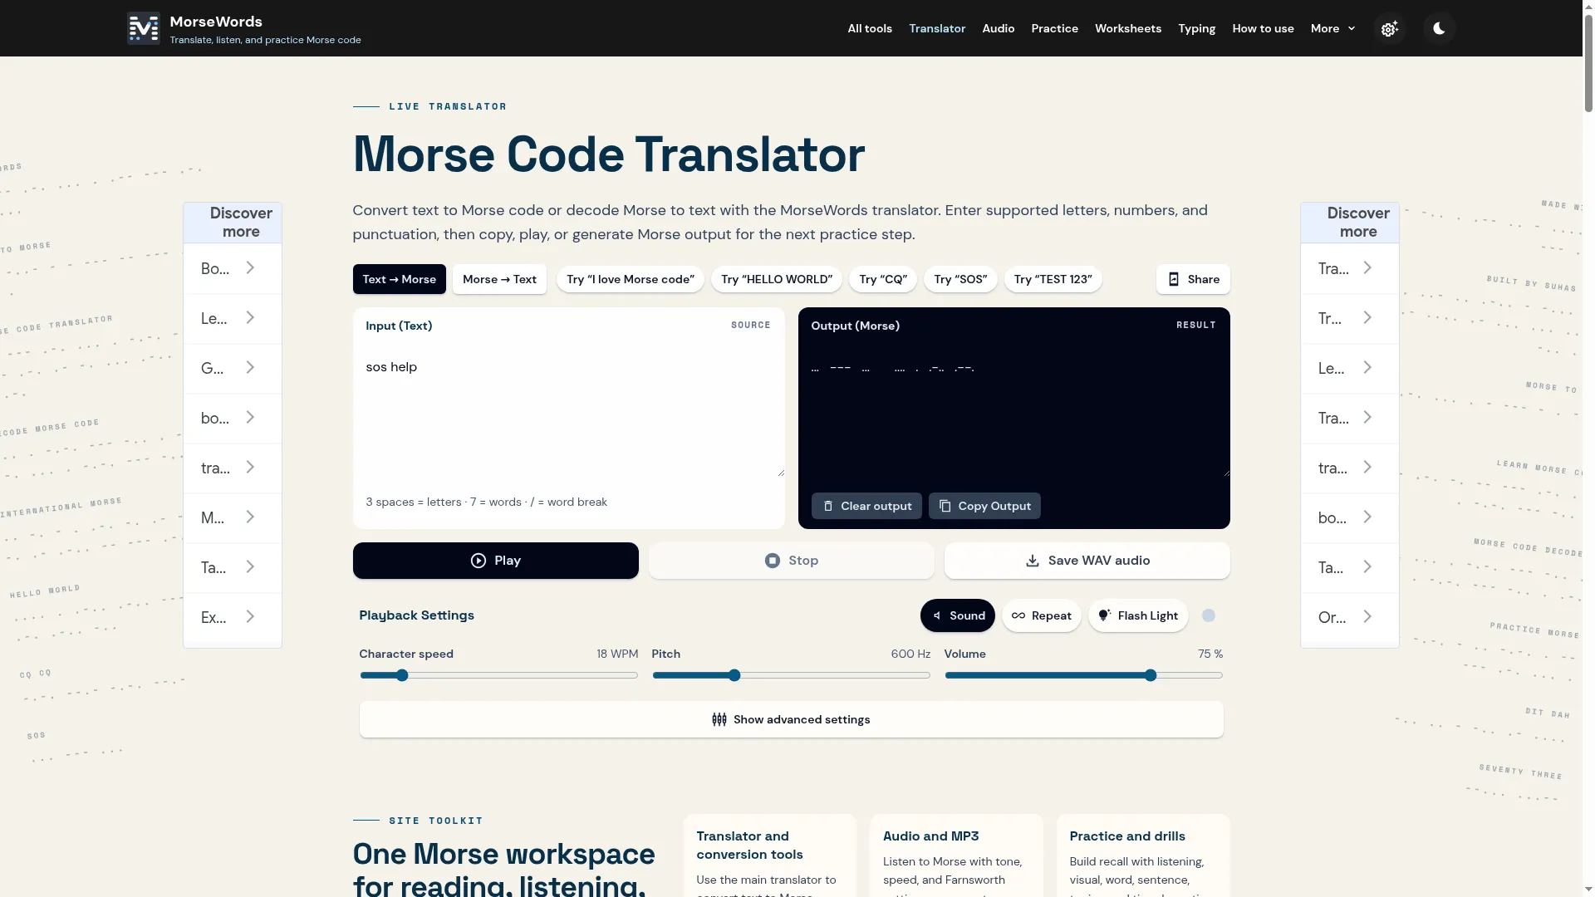Screen dimensions: 1595x897
Task: Click the 600 Hz pitch value
Action: click(x=910, y=654)
